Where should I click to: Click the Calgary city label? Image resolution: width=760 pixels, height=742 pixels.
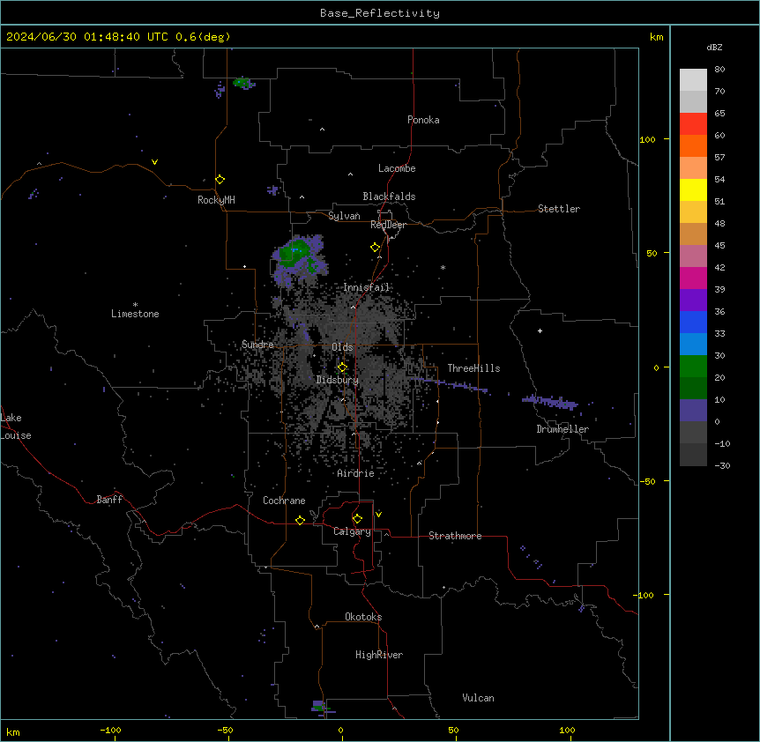(x=353, y=531)
